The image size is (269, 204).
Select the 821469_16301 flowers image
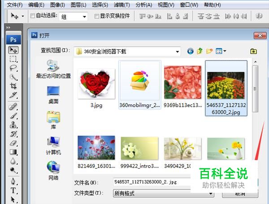96,148
